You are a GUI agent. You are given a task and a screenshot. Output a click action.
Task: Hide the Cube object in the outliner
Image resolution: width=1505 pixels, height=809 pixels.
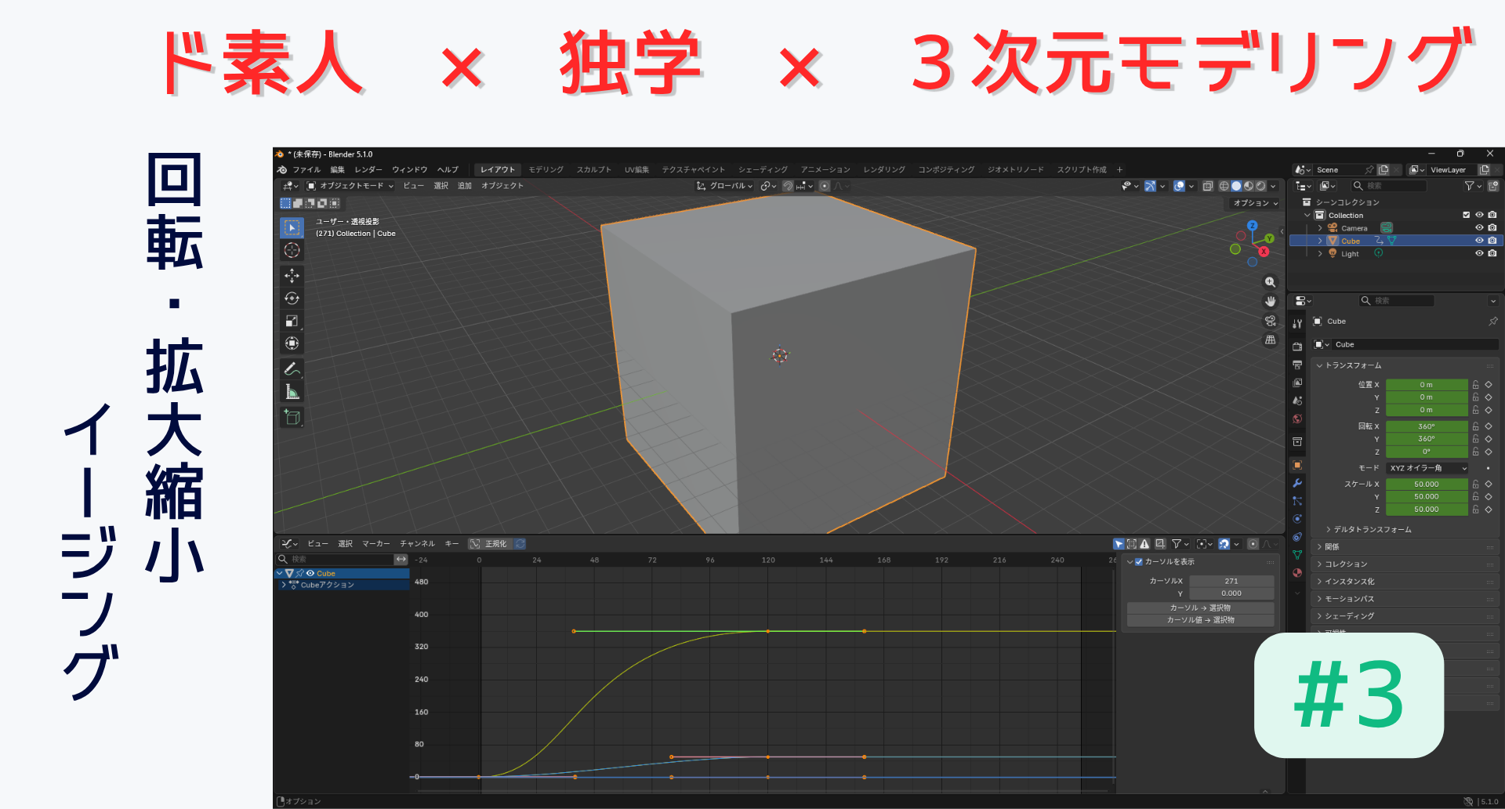[1478, 241]
